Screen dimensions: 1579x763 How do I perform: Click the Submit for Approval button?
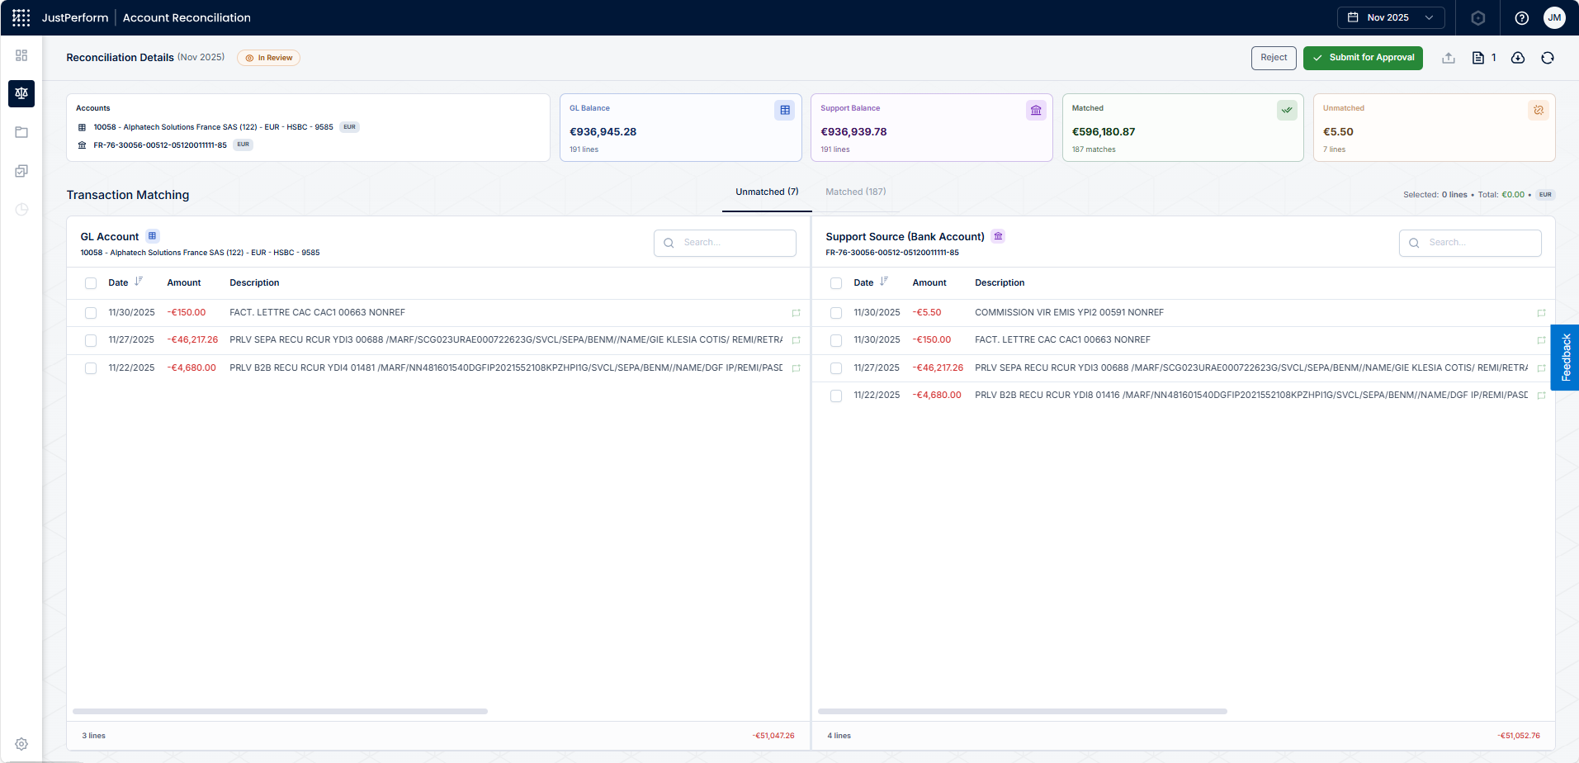1363,58
